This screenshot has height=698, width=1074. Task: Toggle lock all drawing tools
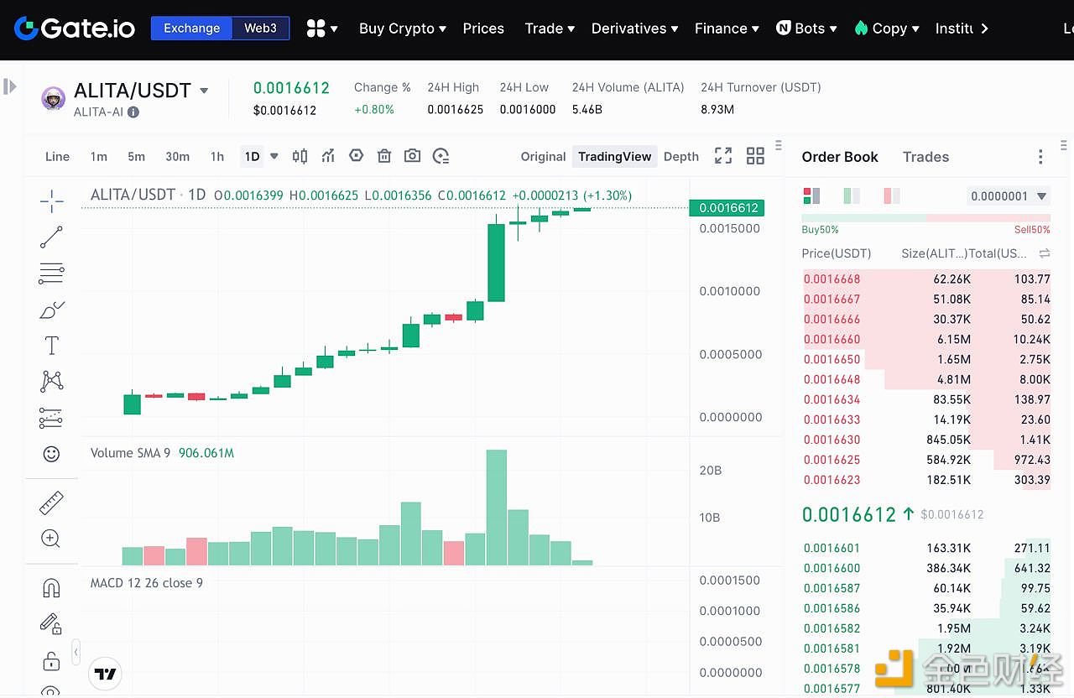(x=51, y=660)
